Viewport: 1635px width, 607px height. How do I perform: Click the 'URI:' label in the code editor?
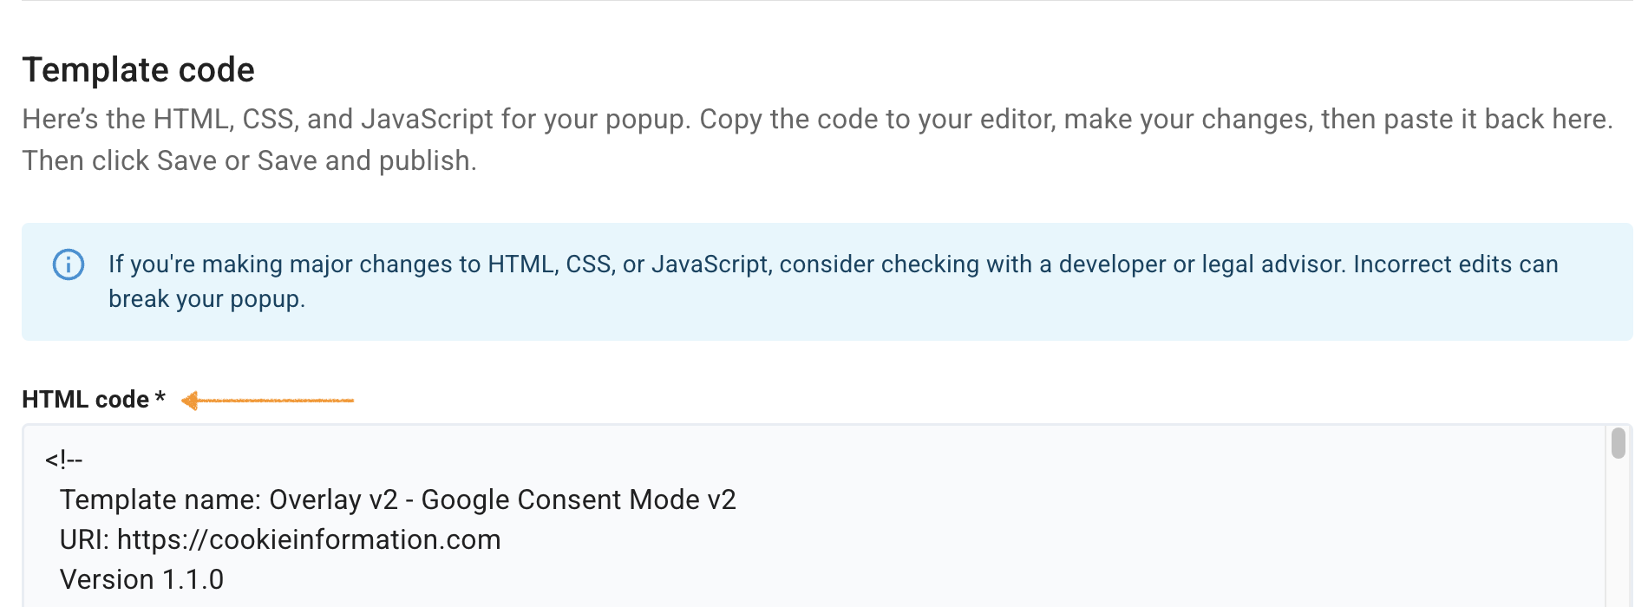click(84, 540)
